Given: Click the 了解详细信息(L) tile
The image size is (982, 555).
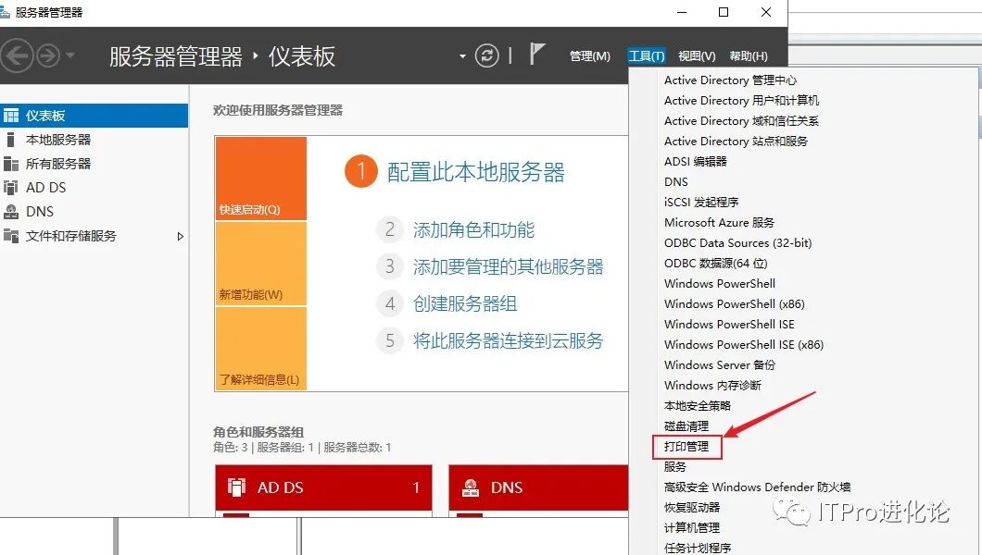Looking at the screenshot, I should 261,349.
